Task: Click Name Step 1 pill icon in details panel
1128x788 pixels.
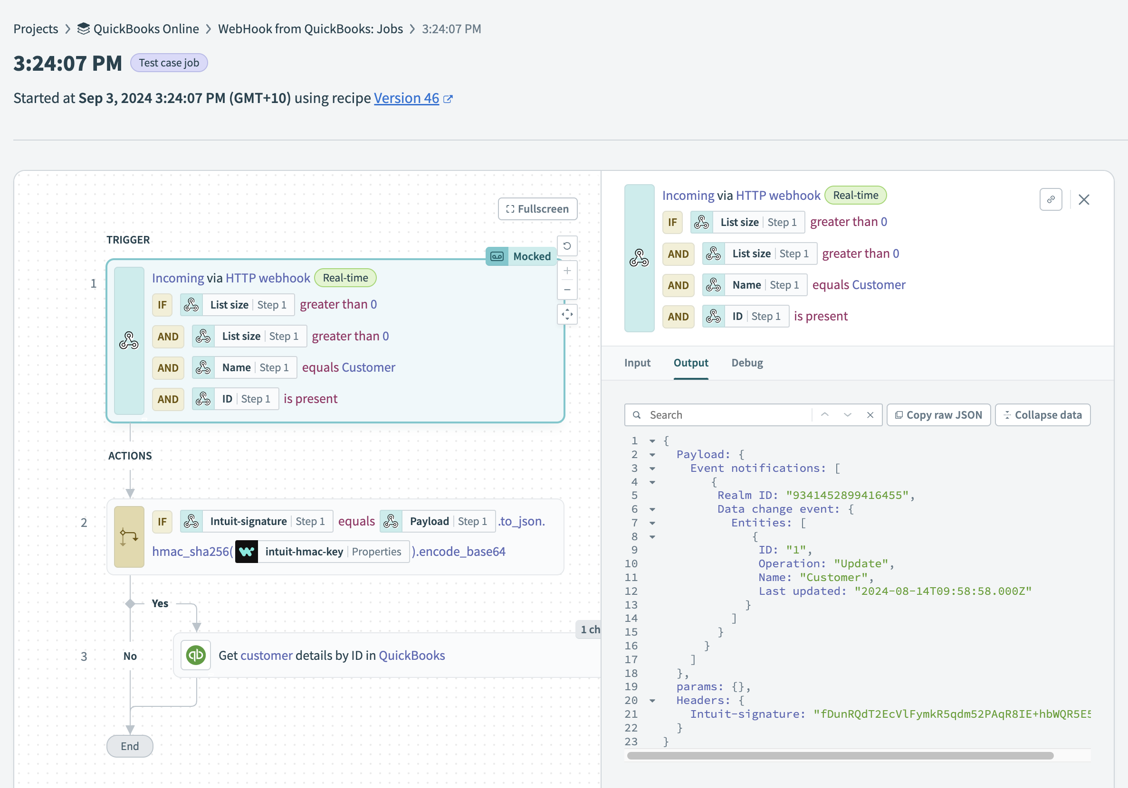Action: [x=714, y=285]
